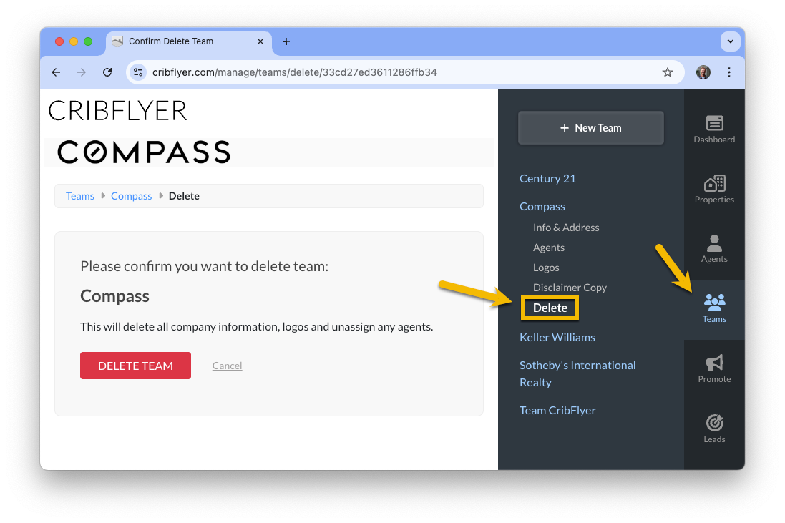Image resolution: width=785 pixels, height=523 pixels.
Task: Click the red DELETE TEAM button
Action: tap(135, 366)
